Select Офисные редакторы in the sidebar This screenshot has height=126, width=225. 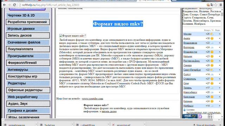tap(28, 90)
